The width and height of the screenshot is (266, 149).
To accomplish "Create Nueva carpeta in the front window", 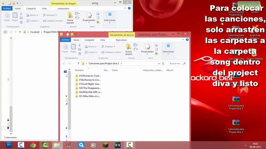I will tap(128, 49).
